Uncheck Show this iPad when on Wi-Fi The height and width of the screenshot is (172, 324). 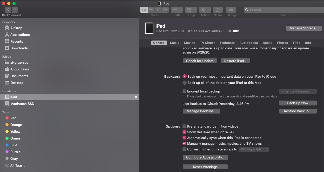(184, 132)
